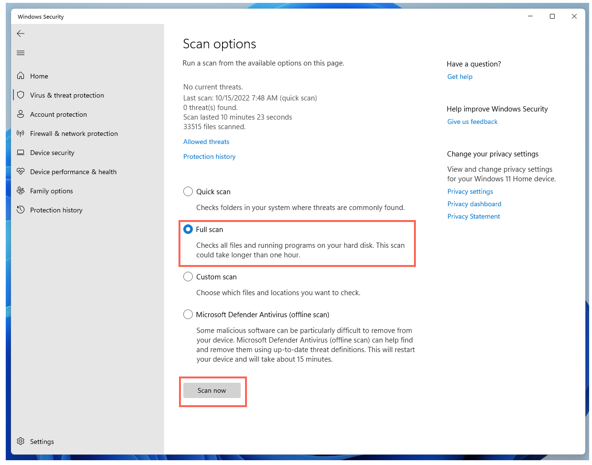Click 'Scan lasted 10 minutes 23 seconds' text
This screenshot has width=592, height=465.
(237, 117)
